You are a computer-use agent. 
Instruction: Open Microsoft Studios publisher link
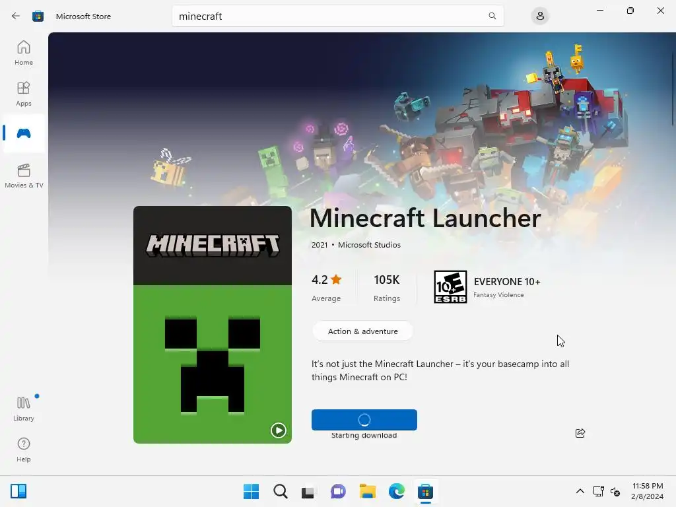pos(369,245)
